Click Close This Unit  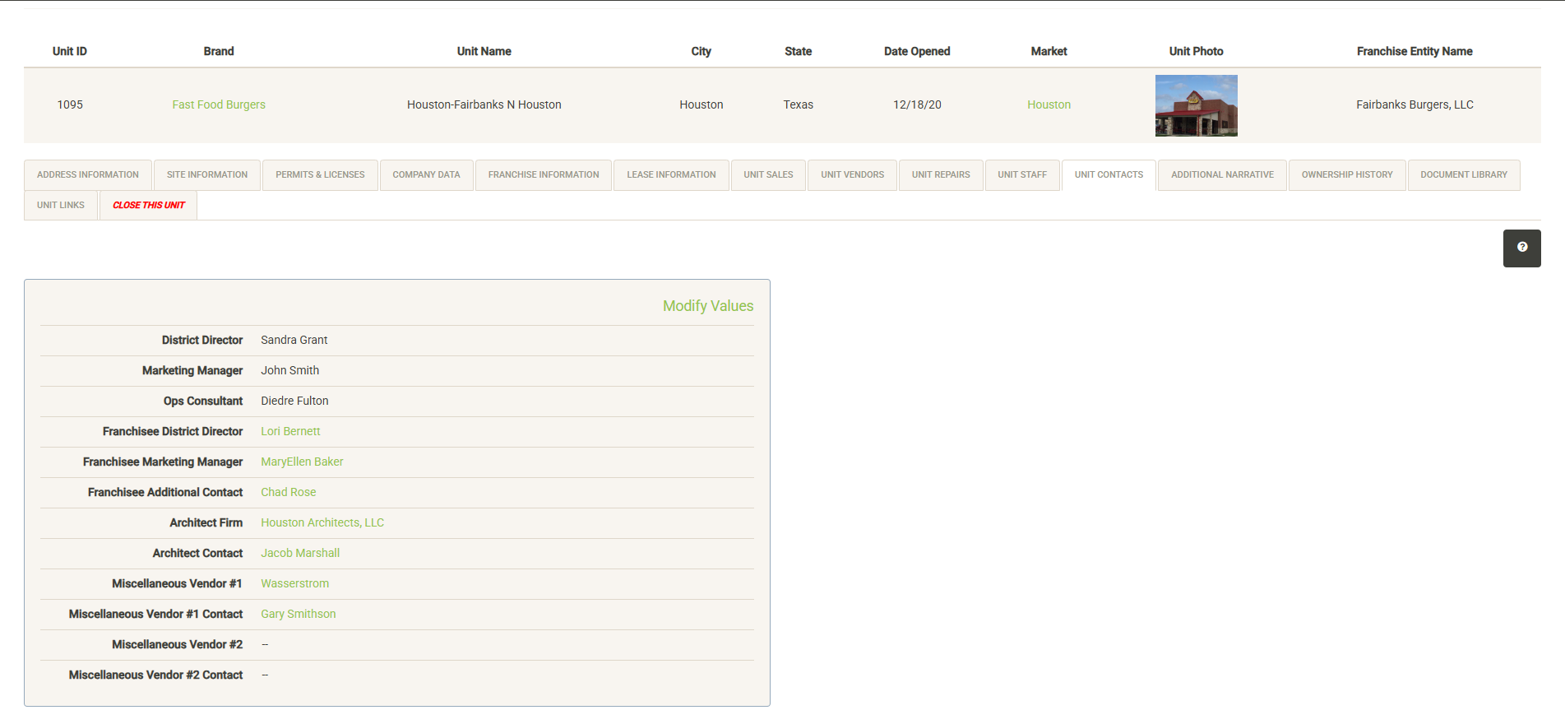click(x=149, y=206)
